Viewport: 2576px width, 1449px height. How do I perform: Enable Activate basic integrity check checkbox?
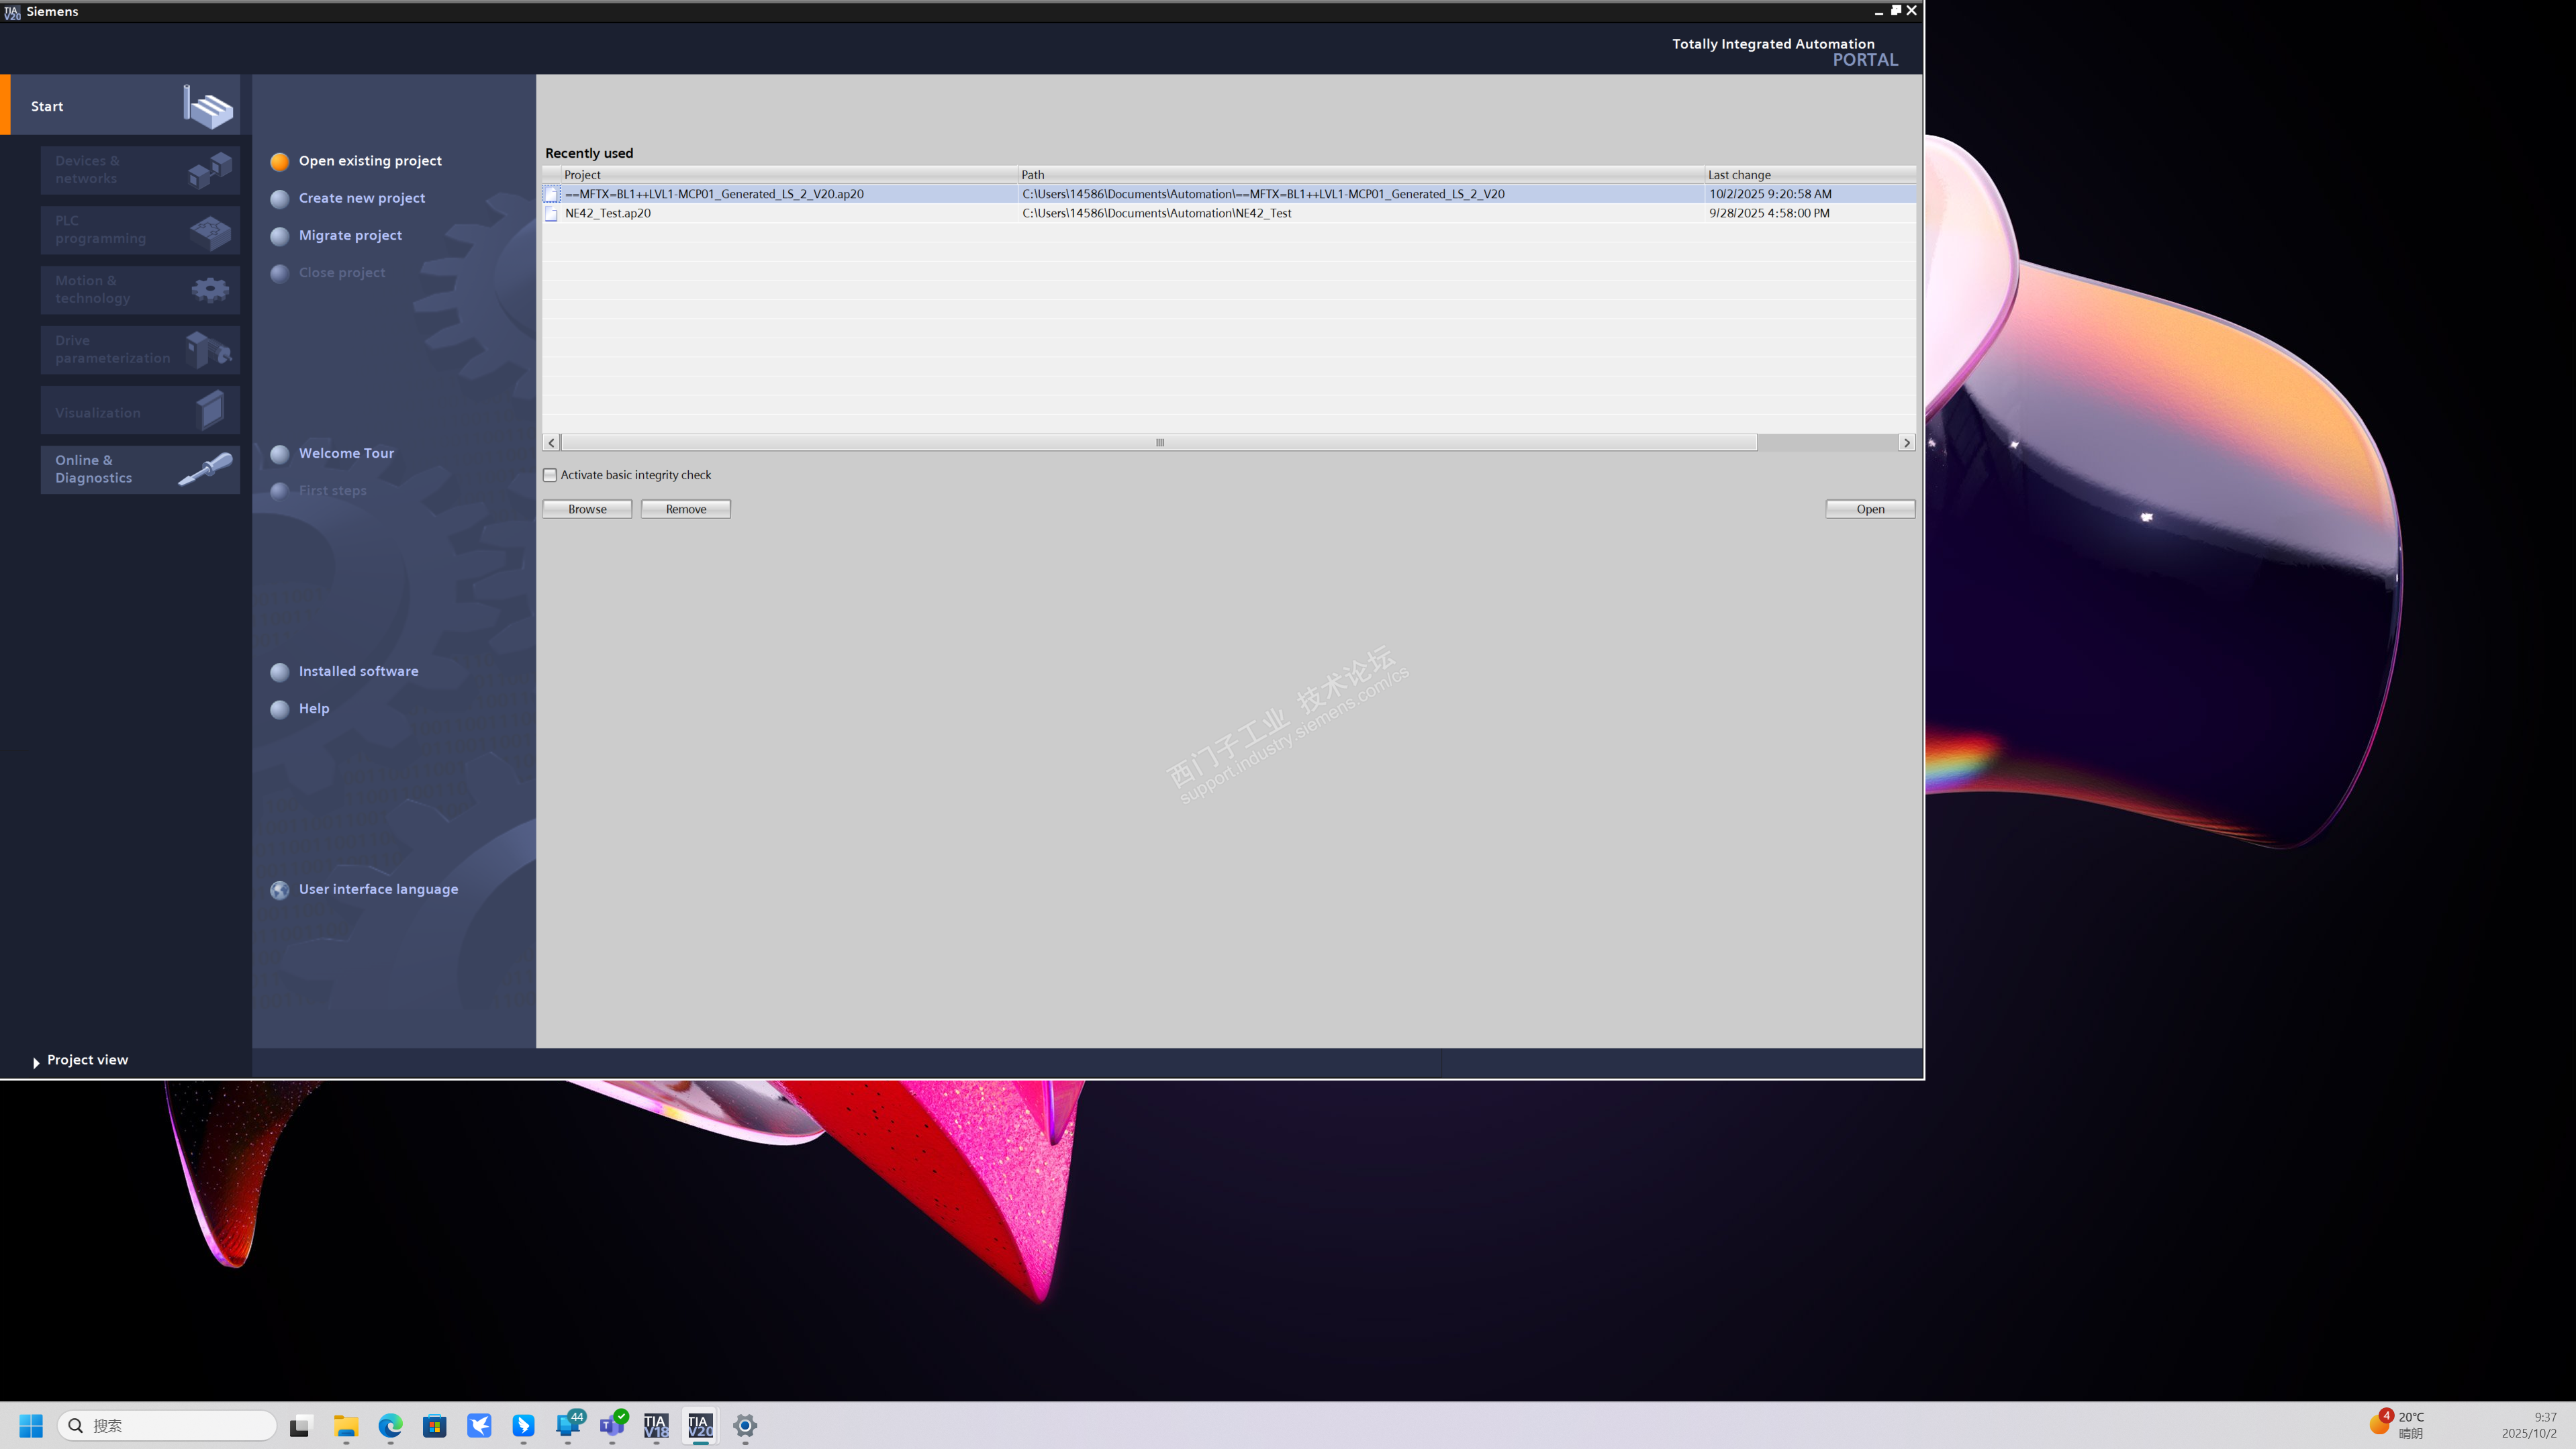coord(550,475)
